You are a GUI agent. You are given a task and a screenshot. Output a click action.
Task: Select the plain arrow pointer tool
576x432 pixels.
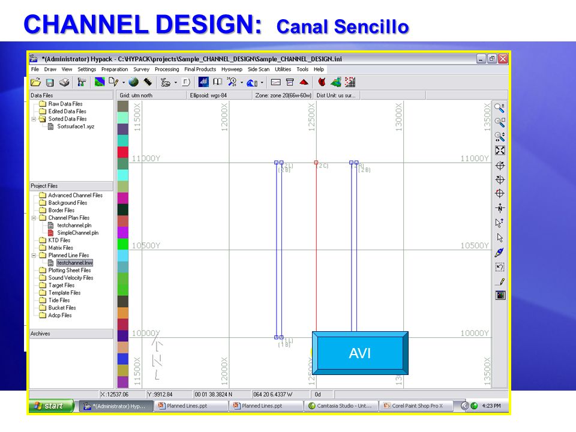[x=500, y=238]
